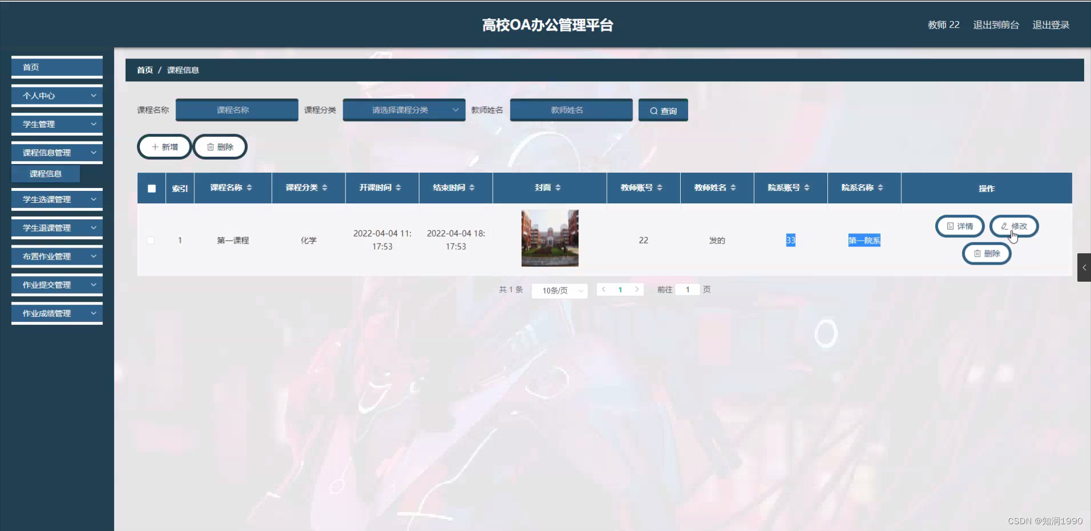Open 课程信息 submenu item
The image size is (1091, 531).
(x=45, y=174)
